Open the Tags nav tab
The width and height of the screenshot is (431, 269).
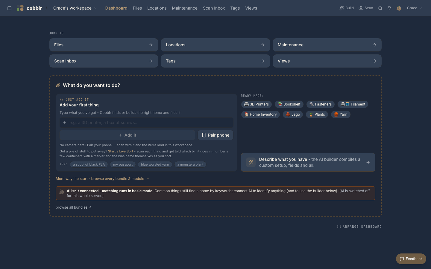click(235, 8)
